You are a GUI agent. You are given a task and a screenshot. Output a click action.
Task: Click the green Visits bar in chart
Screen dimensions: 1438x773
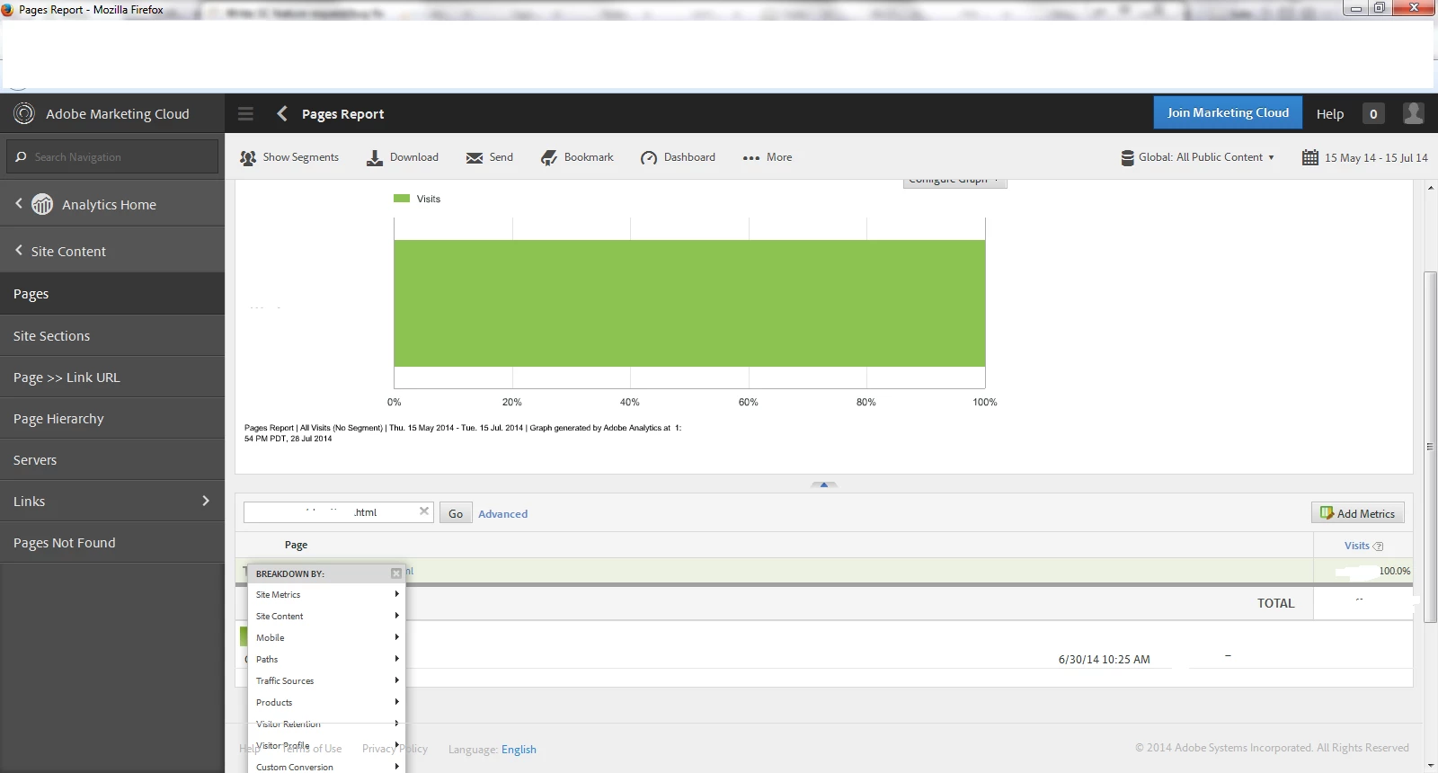pos(689,303)
